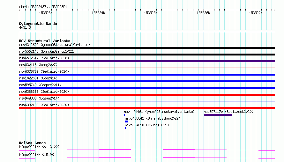Click the 153526k ruler label
The height and width of the screenshot is (162, 284).
point(203,13)
